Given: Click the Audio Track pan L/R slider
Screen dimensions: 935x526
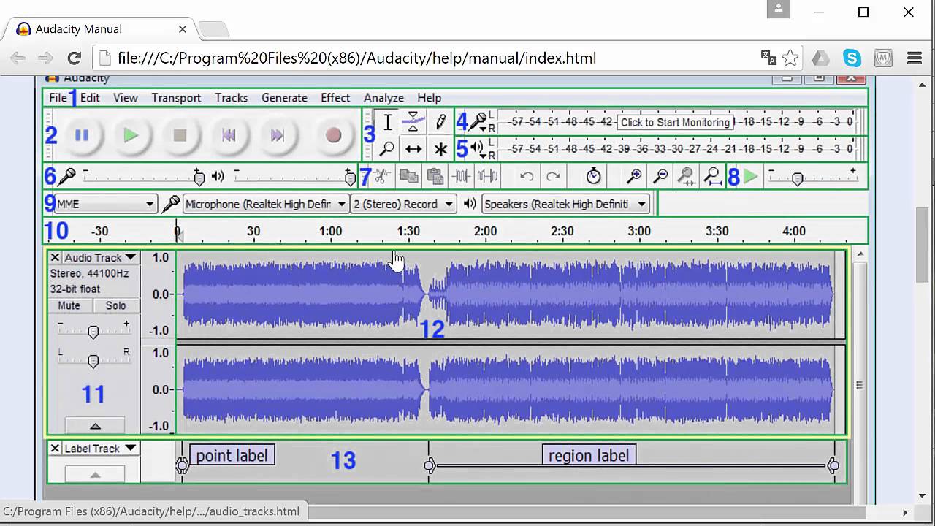Looking at the screenshot, I should [x=93, y=360].
